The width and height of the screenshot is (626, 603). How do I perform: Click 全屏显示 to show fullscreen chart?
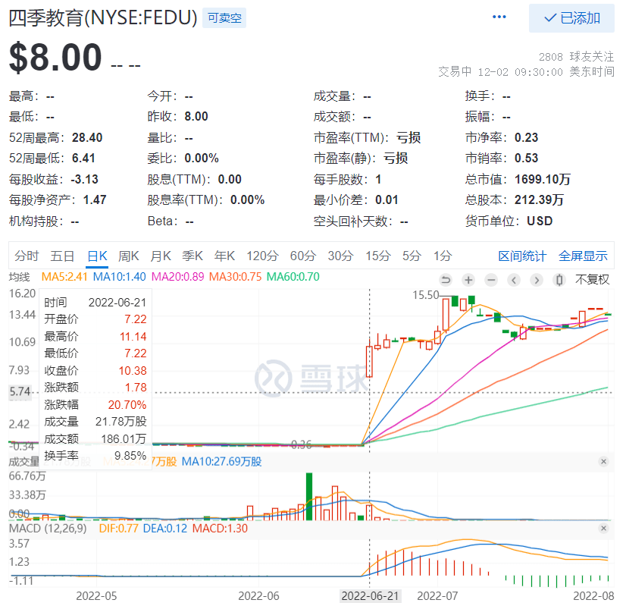click(583, 256)
